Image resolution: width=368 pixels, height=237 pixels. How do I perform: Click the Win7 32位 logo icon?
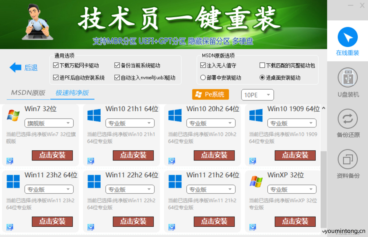pyautogui.click(x=13, y=116)
